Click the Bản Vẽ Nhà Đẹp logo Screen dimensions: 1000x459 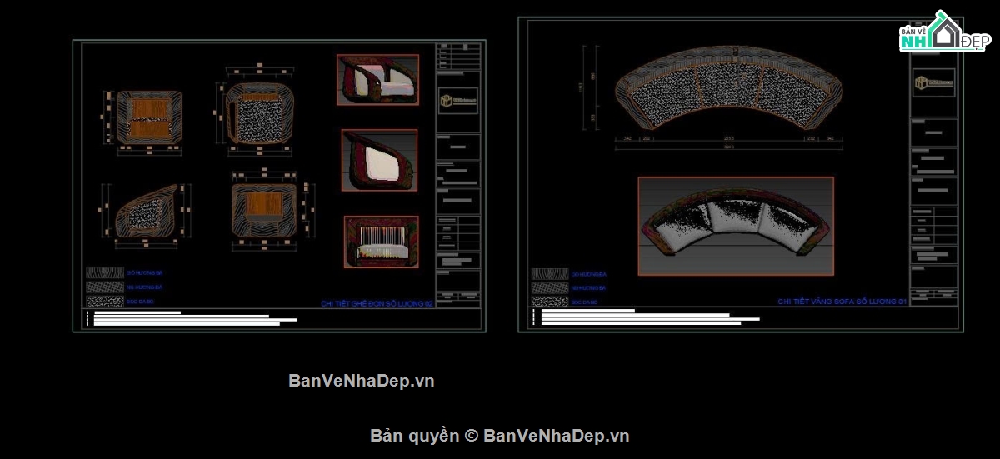tap(944, 32)
